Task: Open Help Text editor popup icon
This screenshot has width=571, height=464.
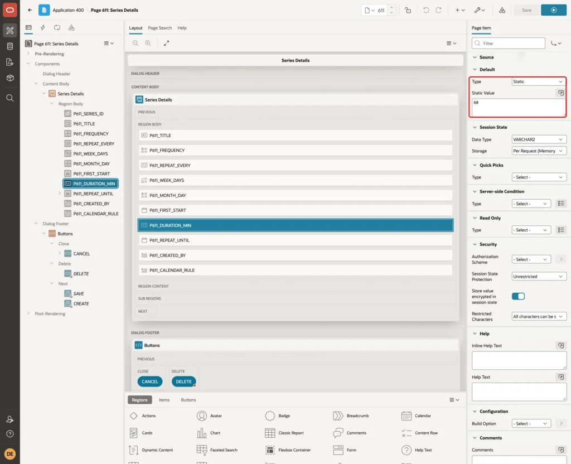Action: 561,377
